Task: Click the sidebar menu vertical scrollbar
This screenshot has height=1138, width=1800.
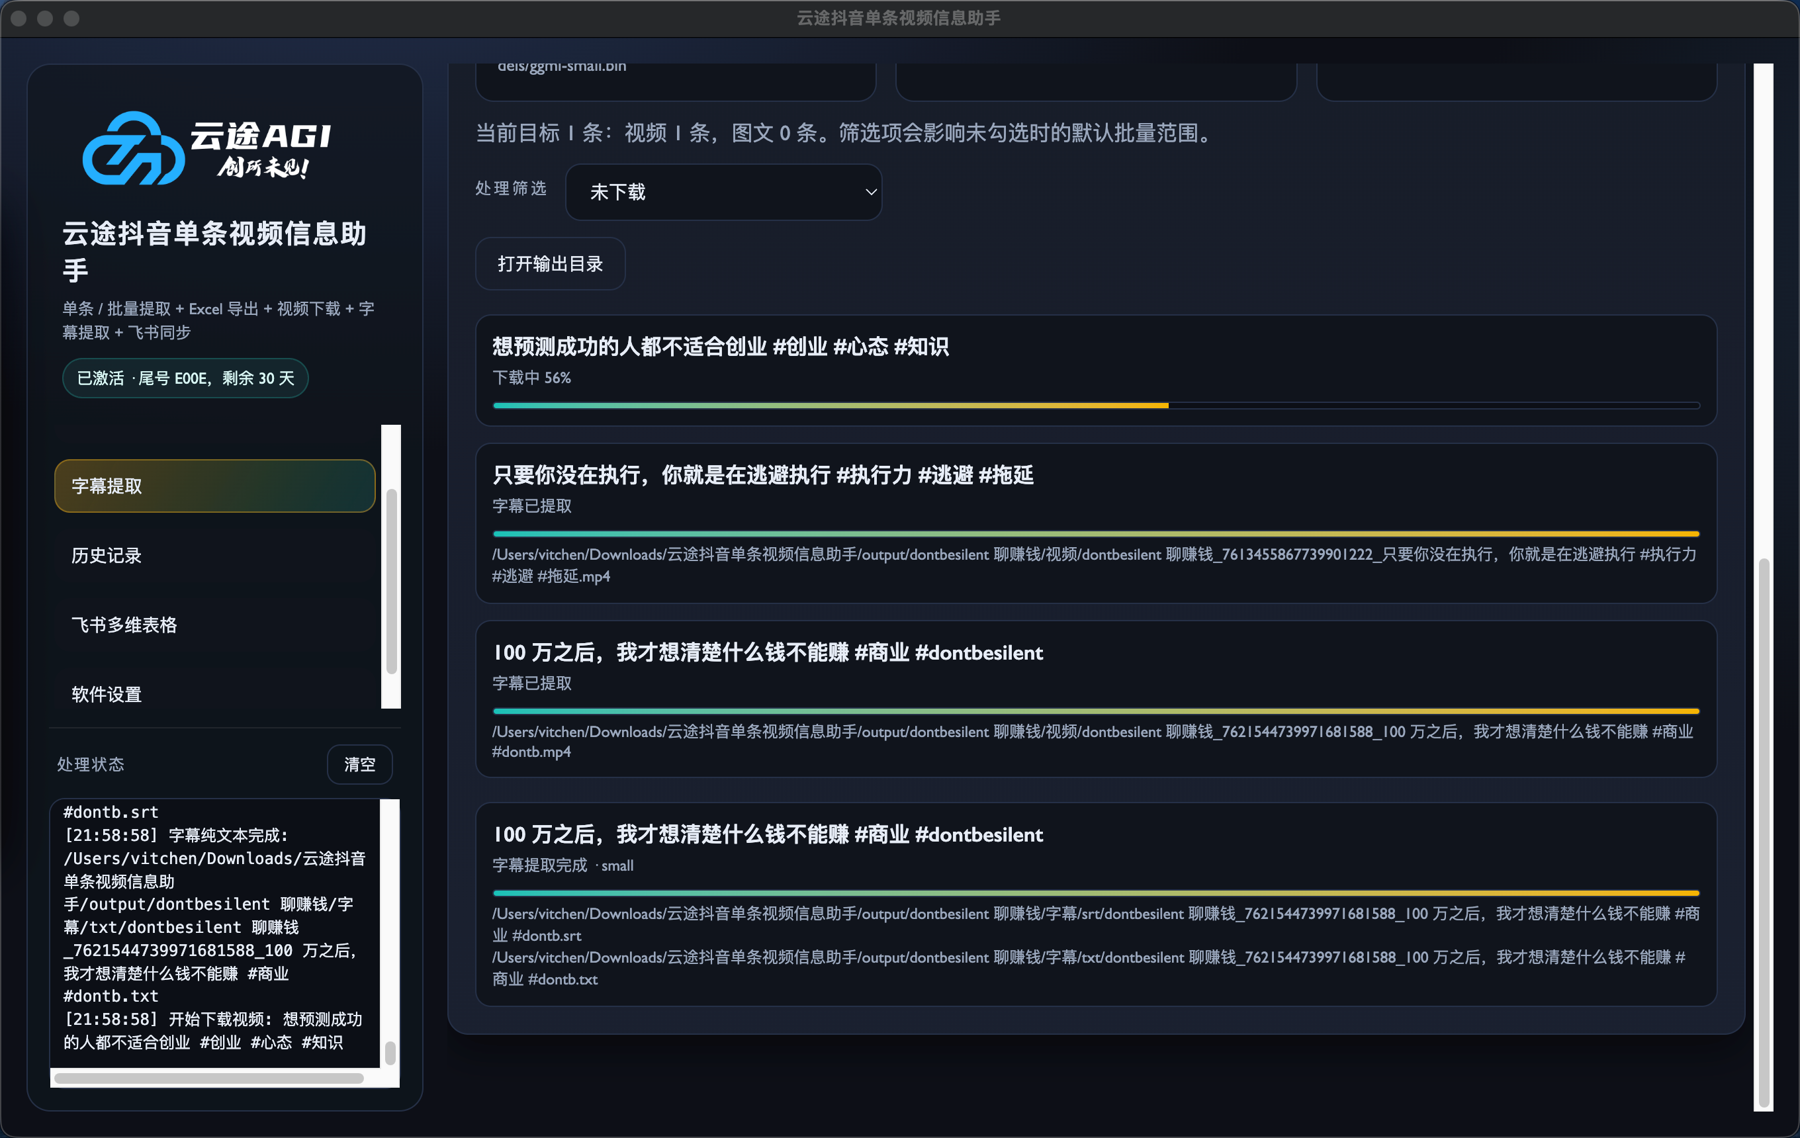Action: (x=391, y=582)
